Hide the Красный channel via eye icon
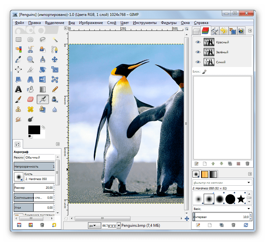The height and width of the screenshot is (242, 266). pyautogui.click(x=197, y=42)
